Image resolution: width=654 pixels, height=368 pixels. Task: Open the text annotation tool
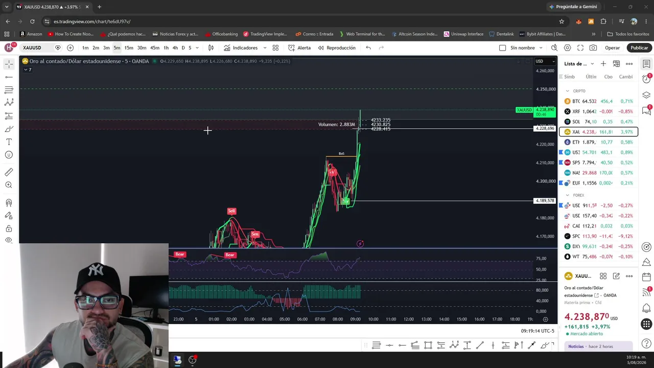tap(9, 142)
